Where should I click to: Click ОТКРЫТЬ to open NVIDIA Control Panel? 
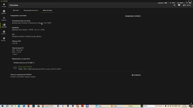click(136, 75)
